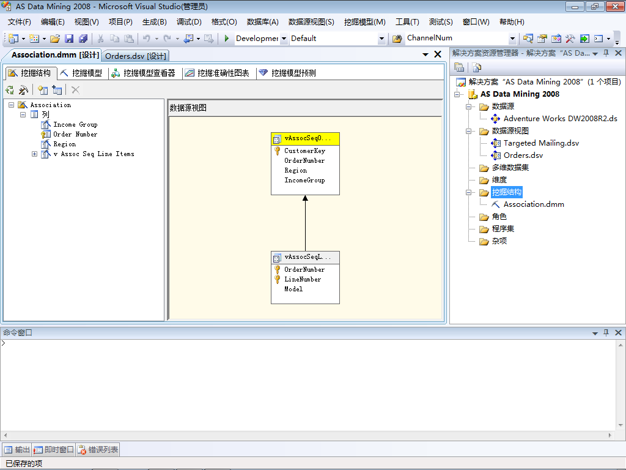Screen dimensions: 626x470
Task: Select Adventure Works DW2008R2.ds data source
Action: click(560, 119)
